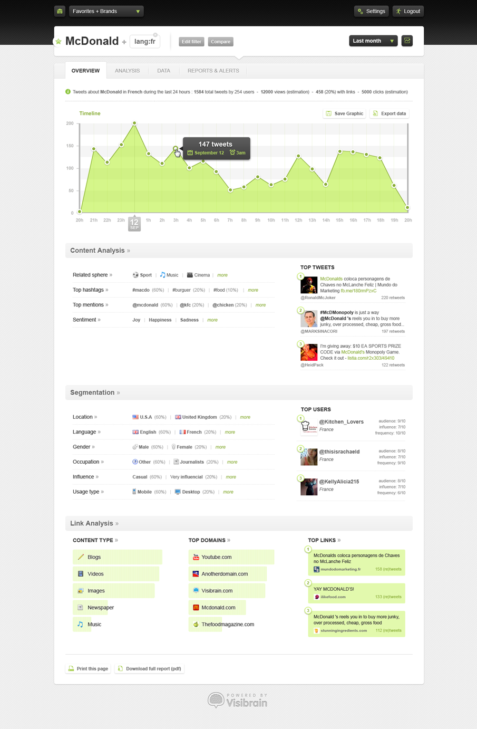477x729 pixels.
Task: Open the @Kitchen_Lovers user profile
Action: pyautogui.click(x=341, y=421)
